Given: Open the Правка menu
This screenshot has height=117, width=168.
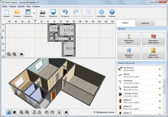Looking at the screenshot, I should click(13, 6).
